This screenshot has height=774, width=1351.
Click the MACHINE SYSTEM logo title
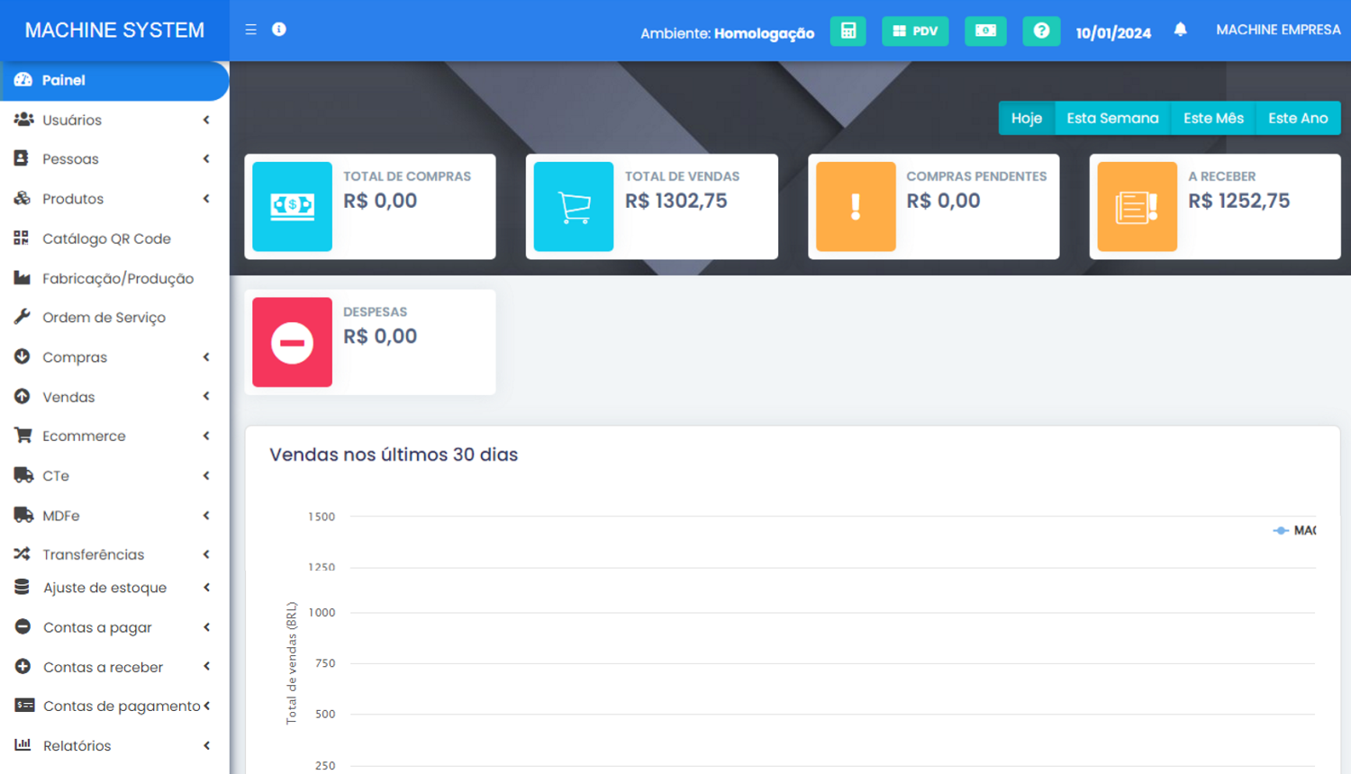click(114, 30)
